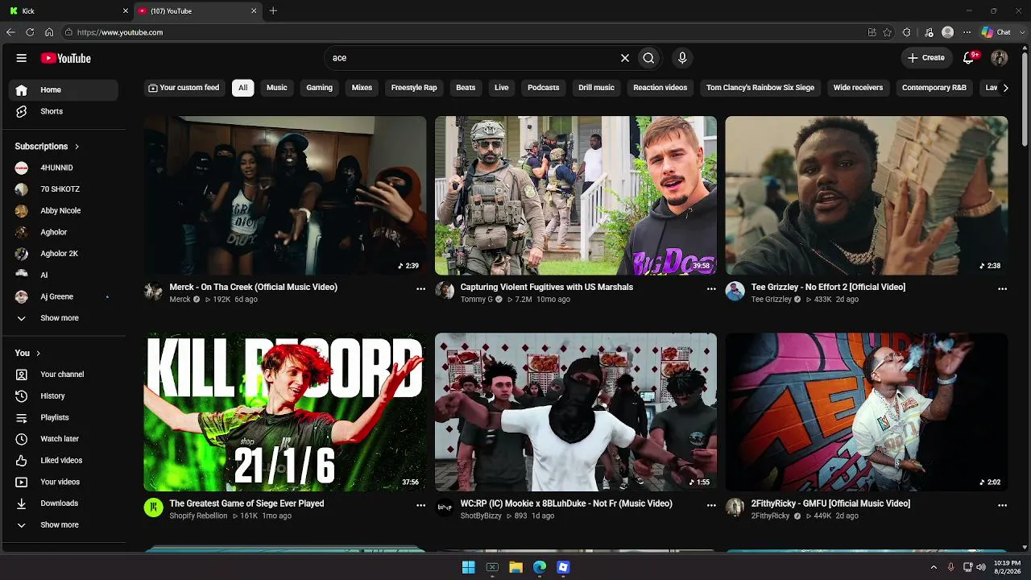The image size is (1031, 580).
Task: Open the Shopify Rebellion channel avatar
Action: point(153,507)
